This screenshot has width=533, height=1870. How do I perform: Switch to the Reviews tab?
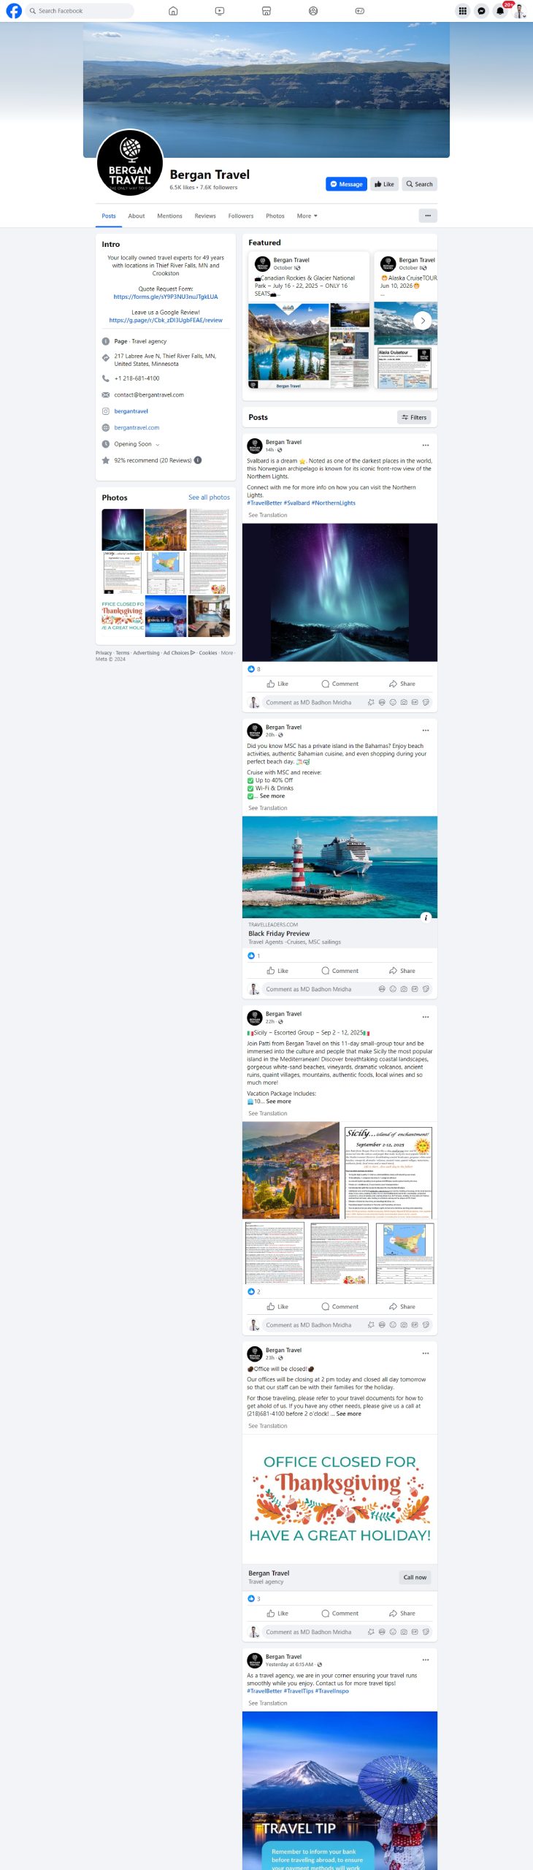(205, 216)
